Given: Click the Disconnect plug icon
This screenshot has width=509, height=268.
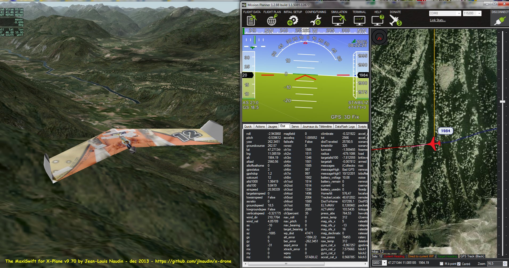Looking at the screenshot, I should tap(500, 21).
